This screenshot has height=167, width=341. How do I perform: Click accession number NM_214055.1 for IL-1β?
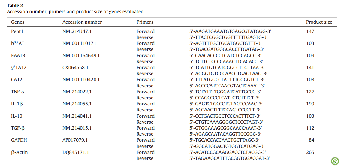(x=77, y=104)
